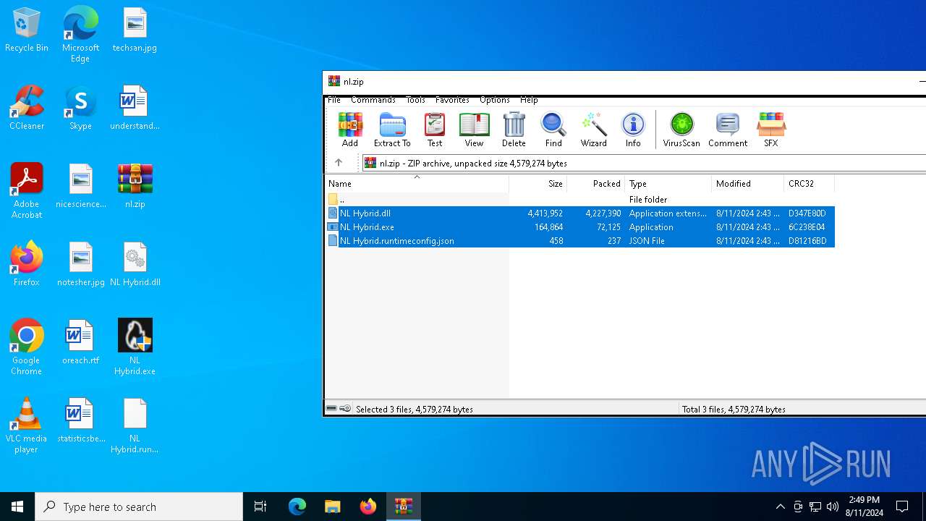Click the taskbar search box

coord(139,507)
